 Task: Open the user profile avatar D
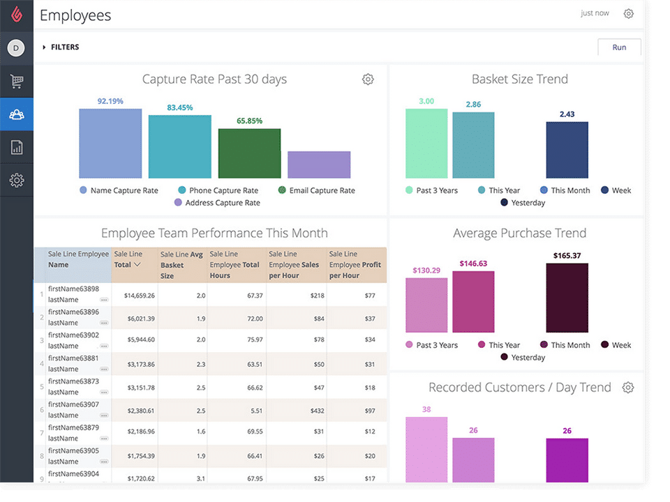pyautogui.click(x=16, y=48)
